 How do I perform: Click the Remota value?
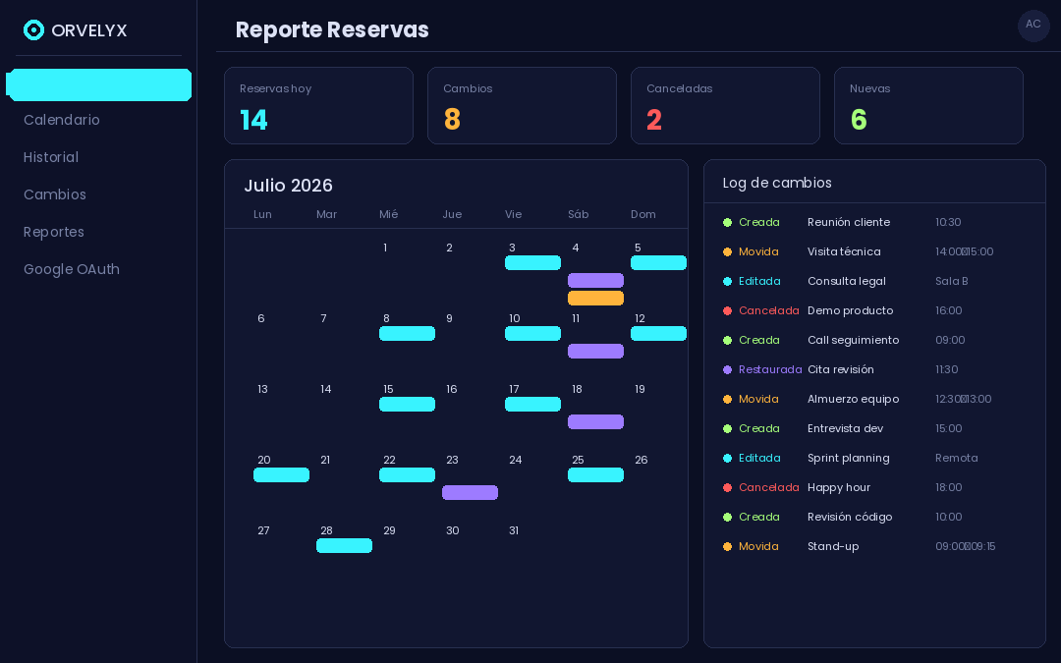click(x=956, y=458)
